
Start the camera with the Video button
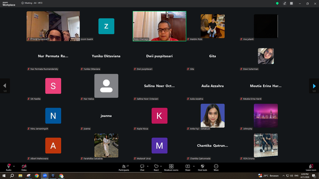point(24,168)
